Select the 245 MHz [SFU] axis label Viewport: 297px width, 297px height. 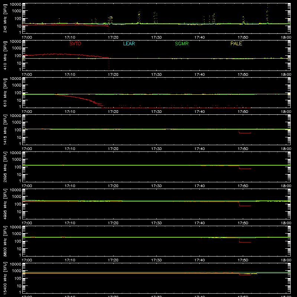[x=5, y=18]
